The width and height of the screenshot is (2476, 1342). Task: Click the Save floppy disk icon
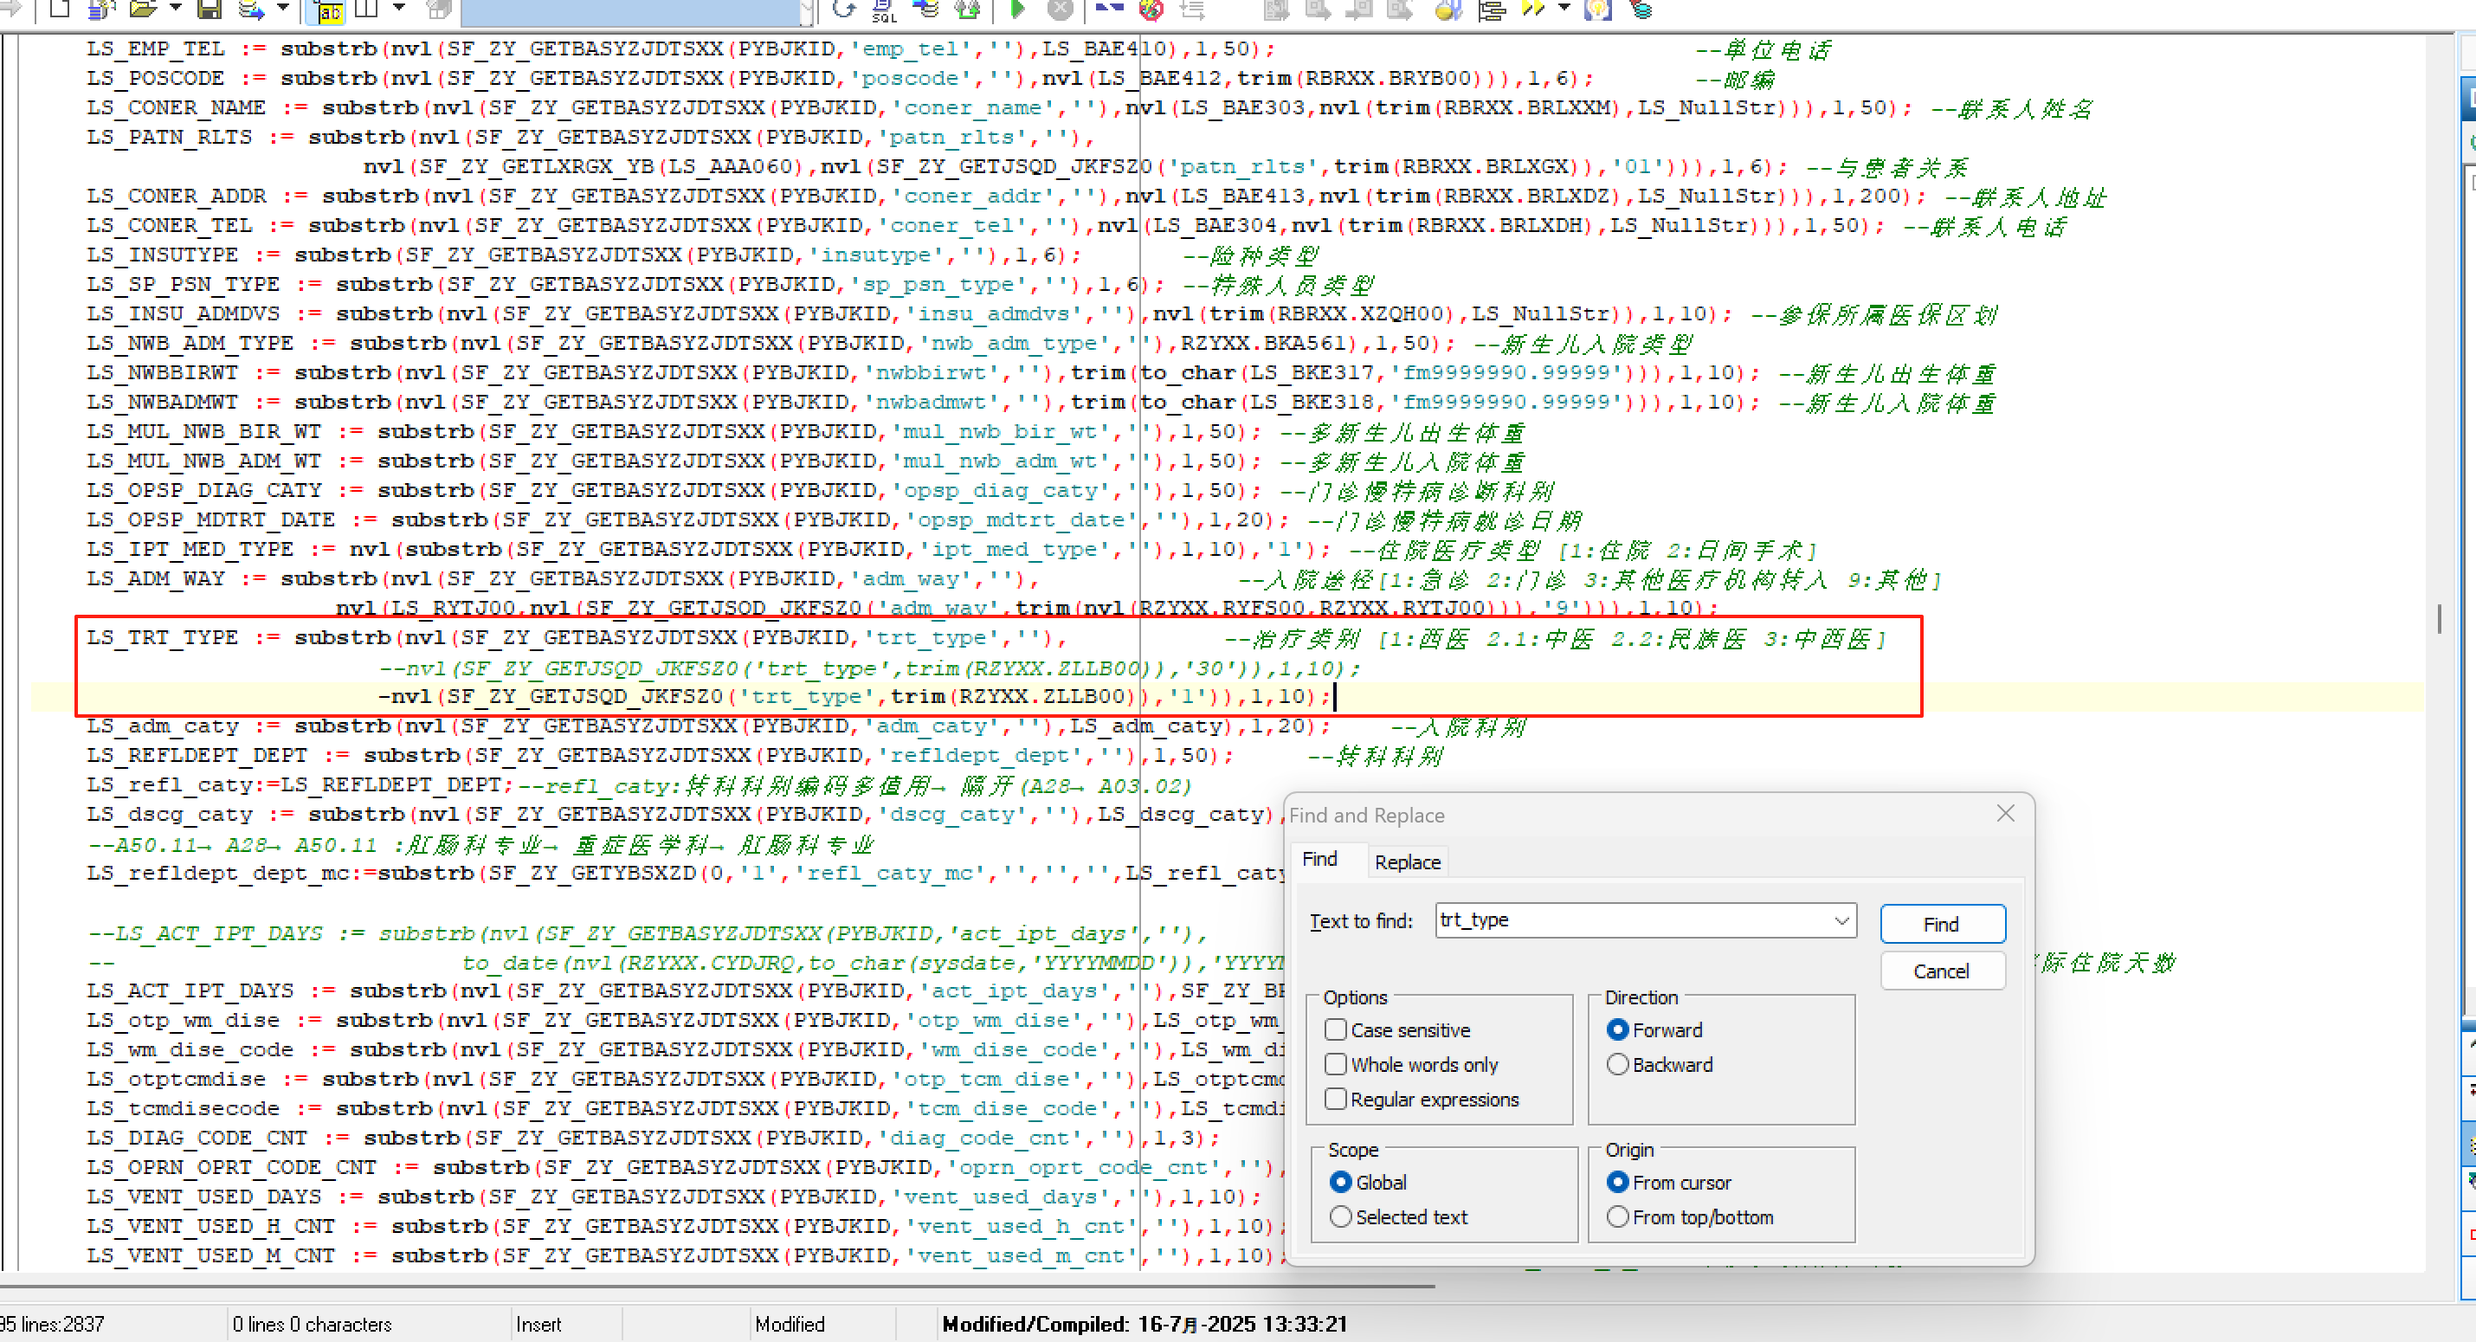click(209, 10)
